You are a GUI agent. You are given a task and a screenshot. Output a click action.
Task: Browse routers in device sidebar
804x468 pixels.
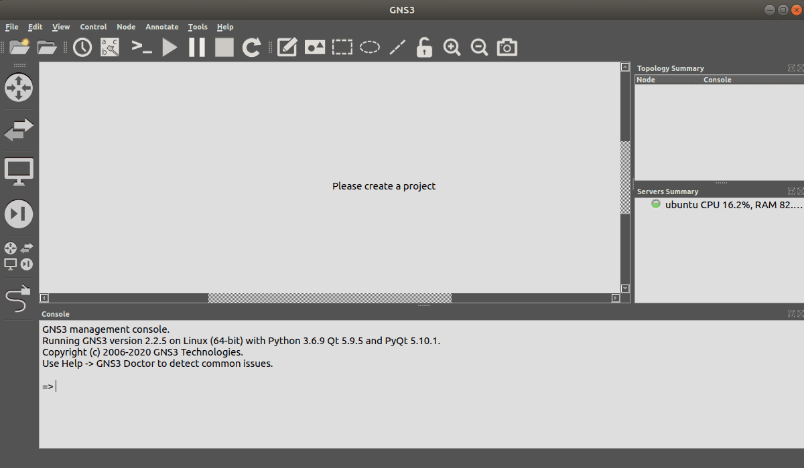click(19, 88)
